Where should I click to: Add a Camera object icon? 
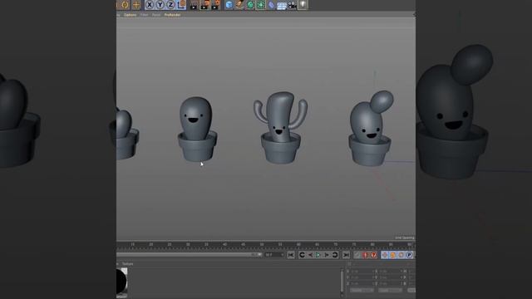(x=292, y=5)
